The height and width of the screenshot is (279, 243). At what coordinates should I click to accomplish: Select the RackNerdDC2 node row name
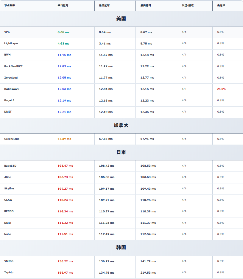click(x=13, y=66)
